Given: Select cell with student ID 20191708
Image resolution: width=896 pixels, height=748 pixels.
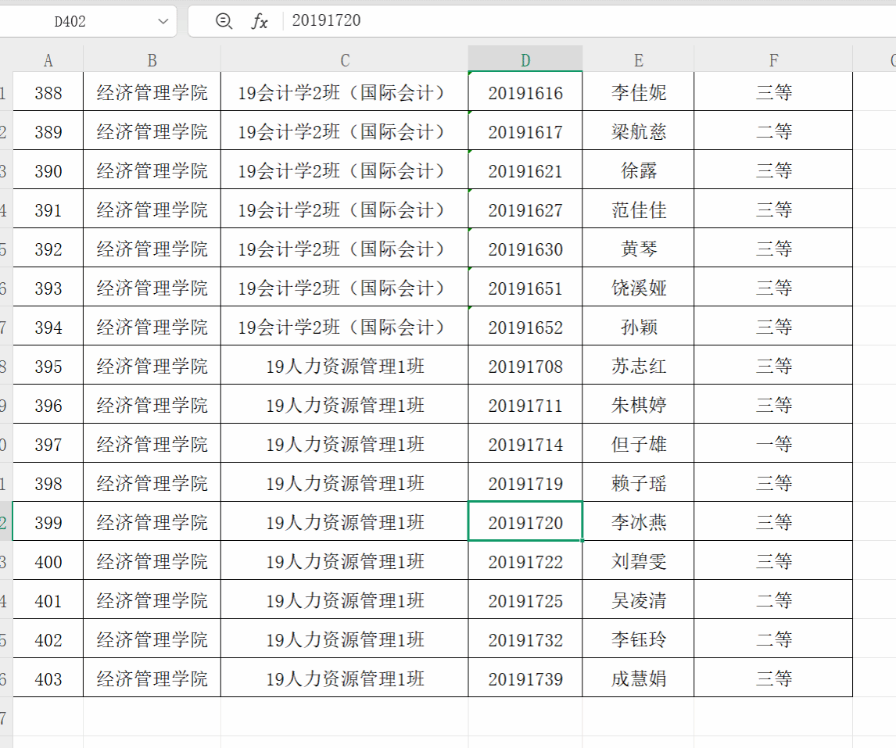Looking at the screenshot, I should (525, 367).
